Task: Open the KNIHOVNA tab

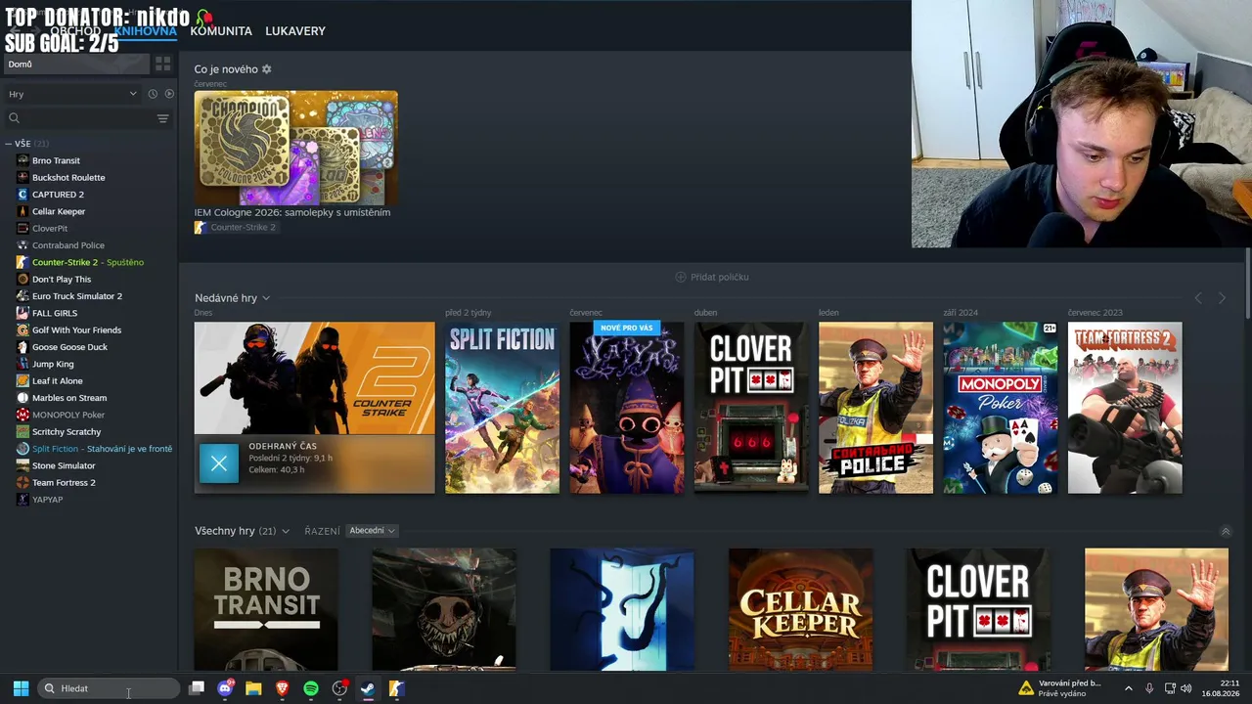Action: pos(145,31)
